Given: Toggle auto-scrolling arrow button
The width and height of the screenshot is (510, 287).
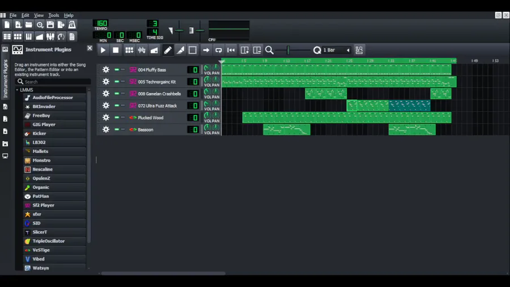Looking at the screenshot, I should pyautogui.click(x=206, y=50).
